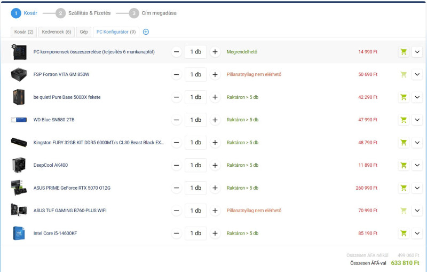Decrease quantity of ASUS PRIME GeForce RTX 5070

click(x=177, y=188)
